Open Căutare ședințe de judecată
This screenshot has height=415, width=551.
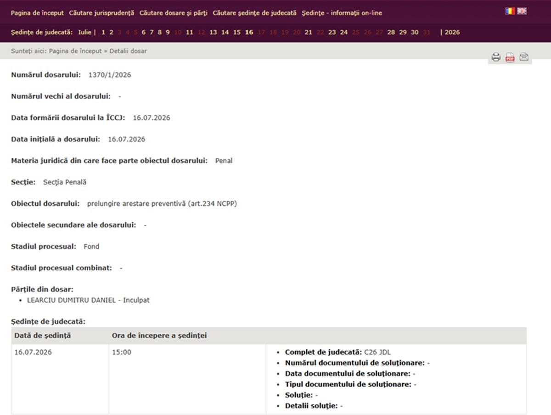click(254, 13)
